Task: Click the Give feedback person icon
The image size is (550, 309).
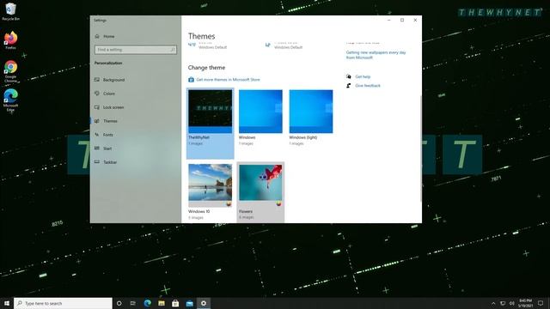Action: click(349, 86)
